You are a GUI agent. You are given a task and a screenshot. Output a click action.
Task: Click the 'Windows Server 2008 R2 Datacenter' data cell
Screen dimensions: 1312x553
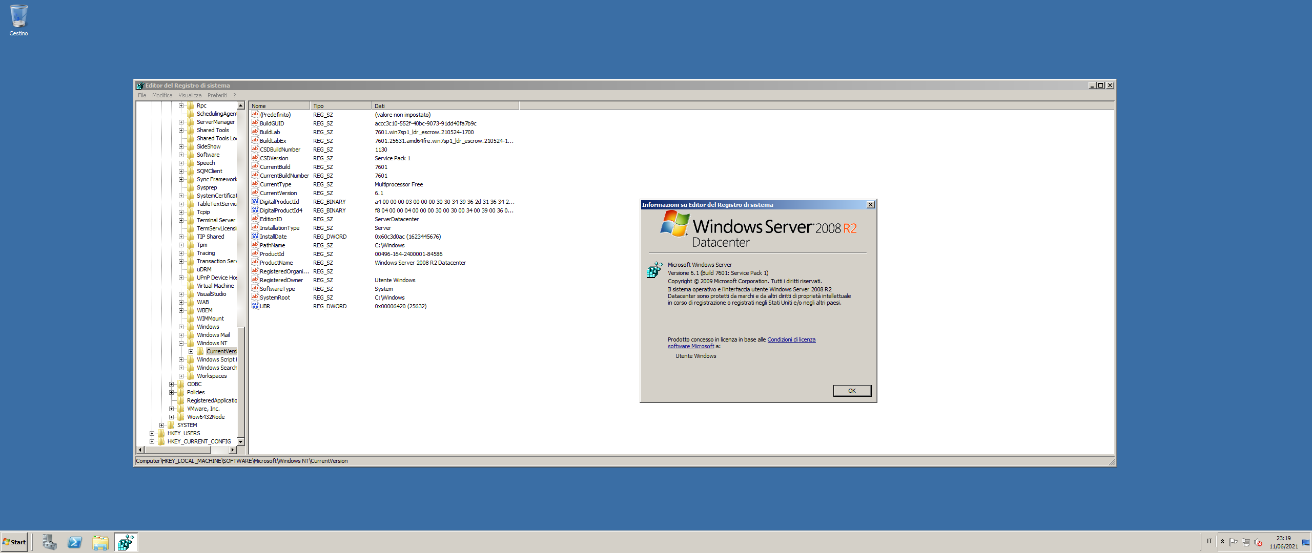420,263
